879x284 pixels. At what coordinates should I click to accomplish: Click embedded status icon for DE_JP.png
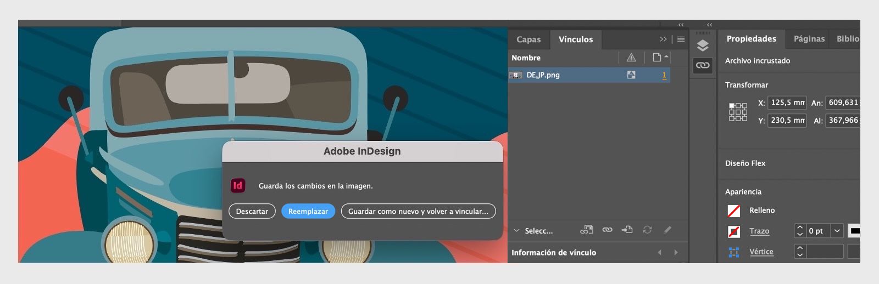631,75
